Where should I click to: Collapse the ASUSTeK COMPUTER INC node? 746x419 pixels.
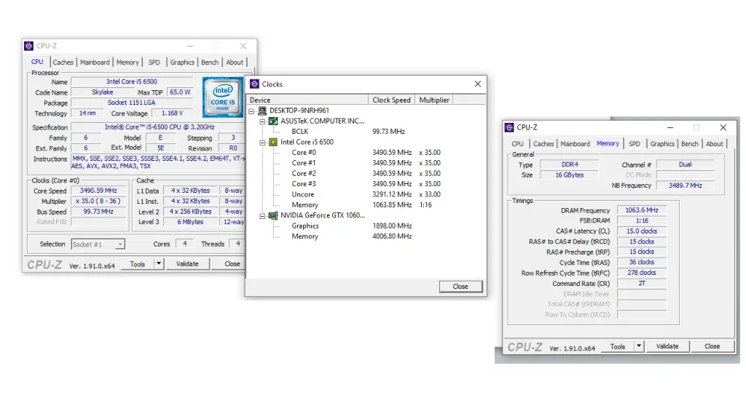[x=262, y=121]
